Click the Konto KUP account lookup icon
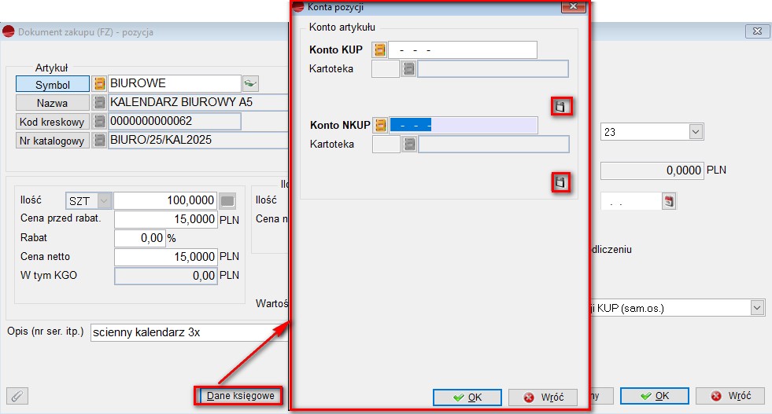 (380, 50)
